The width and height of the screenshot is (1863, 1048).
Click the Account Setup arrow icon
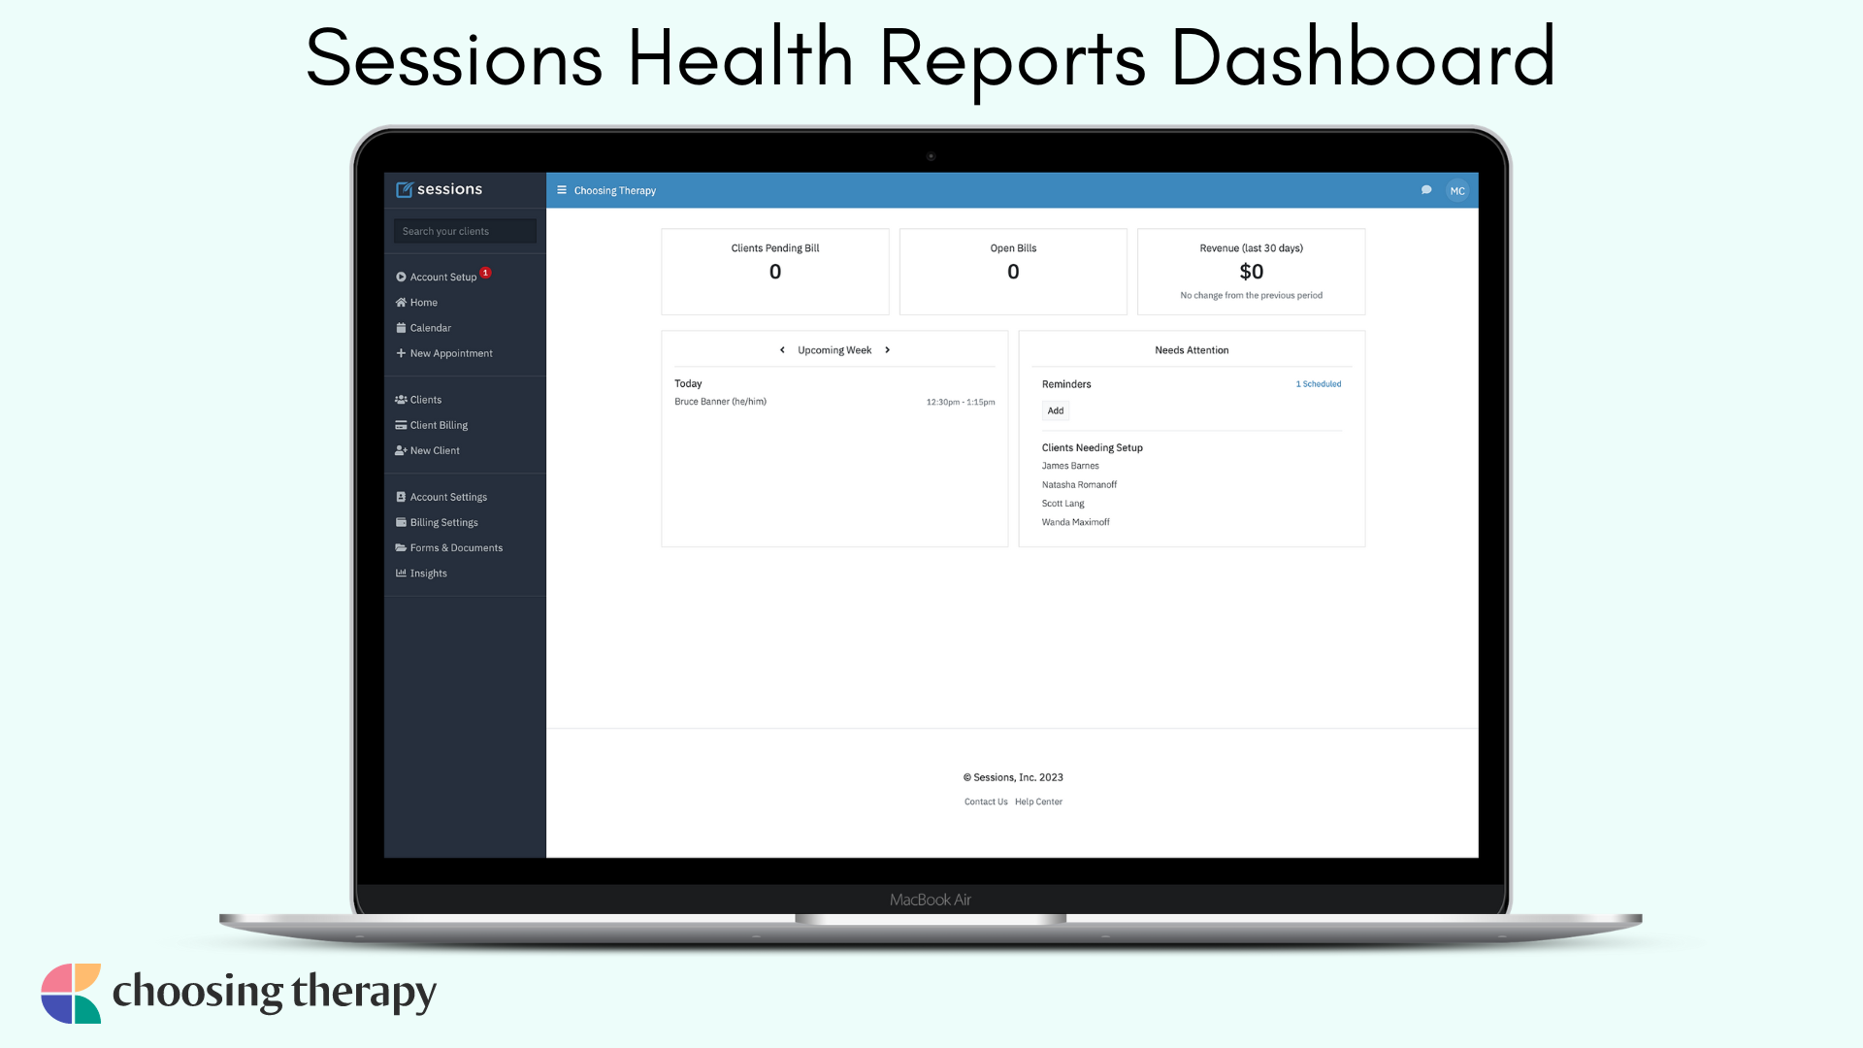[x=401, y=277]
